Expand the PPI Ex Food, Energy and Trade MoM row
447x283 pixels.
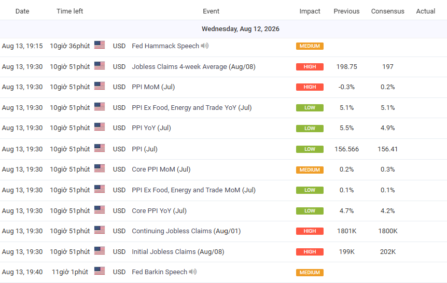click(223, 190)
